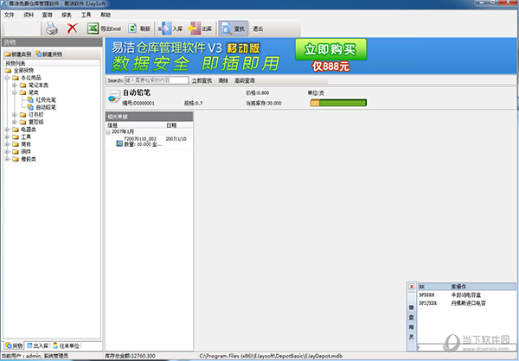
Task: Open 高级查询 advanced query
Action: coord(245,80)
